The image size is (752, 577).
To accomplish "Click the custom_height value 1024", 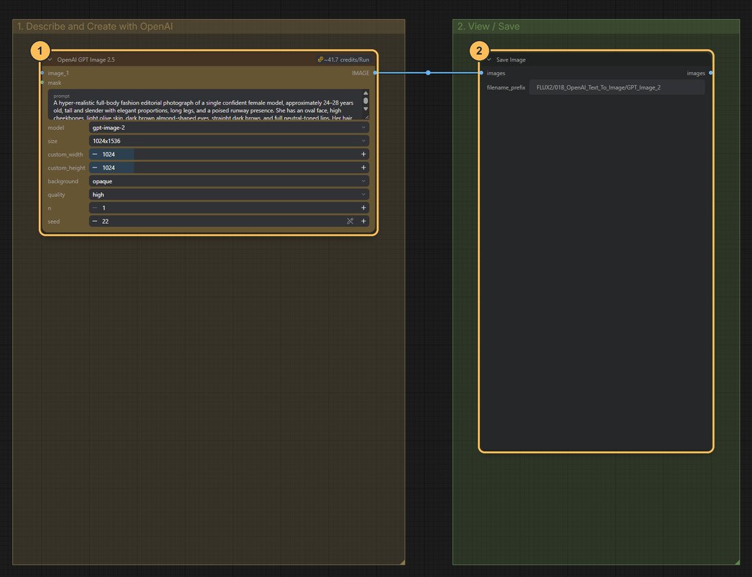I will tap(109, 168).
